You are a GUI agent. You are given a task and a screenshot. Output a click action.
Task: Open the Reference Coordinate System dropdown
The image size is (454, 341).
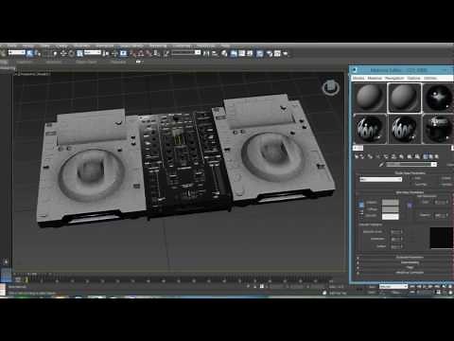[x=93, y=52]
